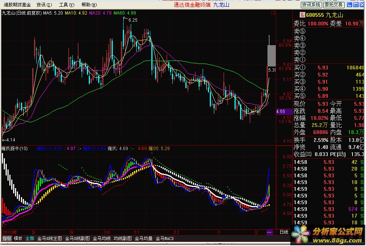Click the 净资 1.40 value

point(323,147)
